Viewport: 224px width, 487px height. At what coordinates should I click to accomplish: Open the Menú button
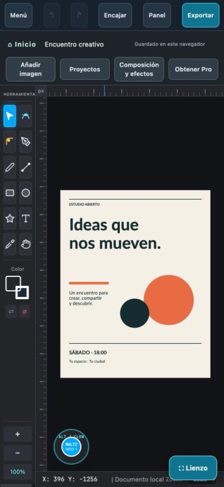[18, 15]
